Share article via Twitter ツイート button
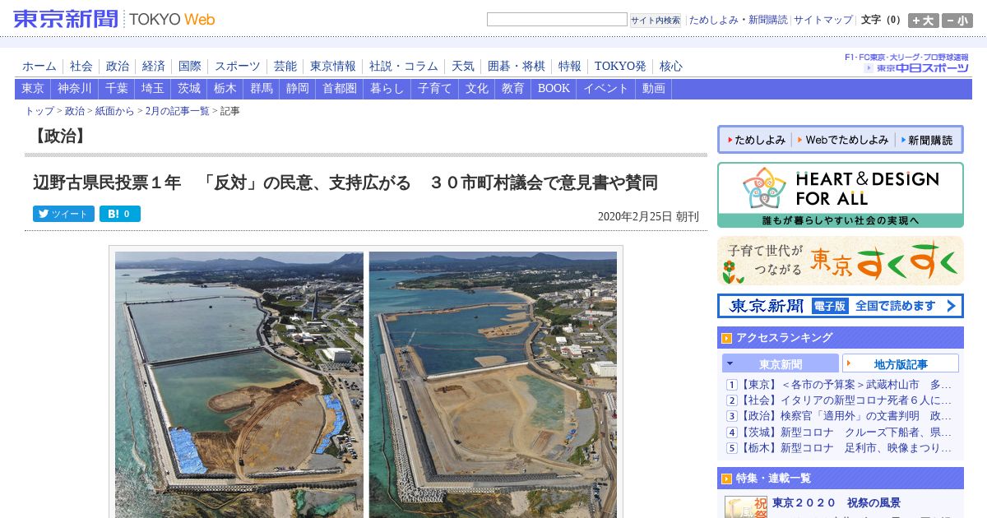 click(x=63, y=214)
